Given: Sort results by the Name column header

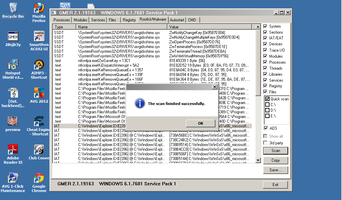Looking at the screenshot, I should tap(122, 27).
